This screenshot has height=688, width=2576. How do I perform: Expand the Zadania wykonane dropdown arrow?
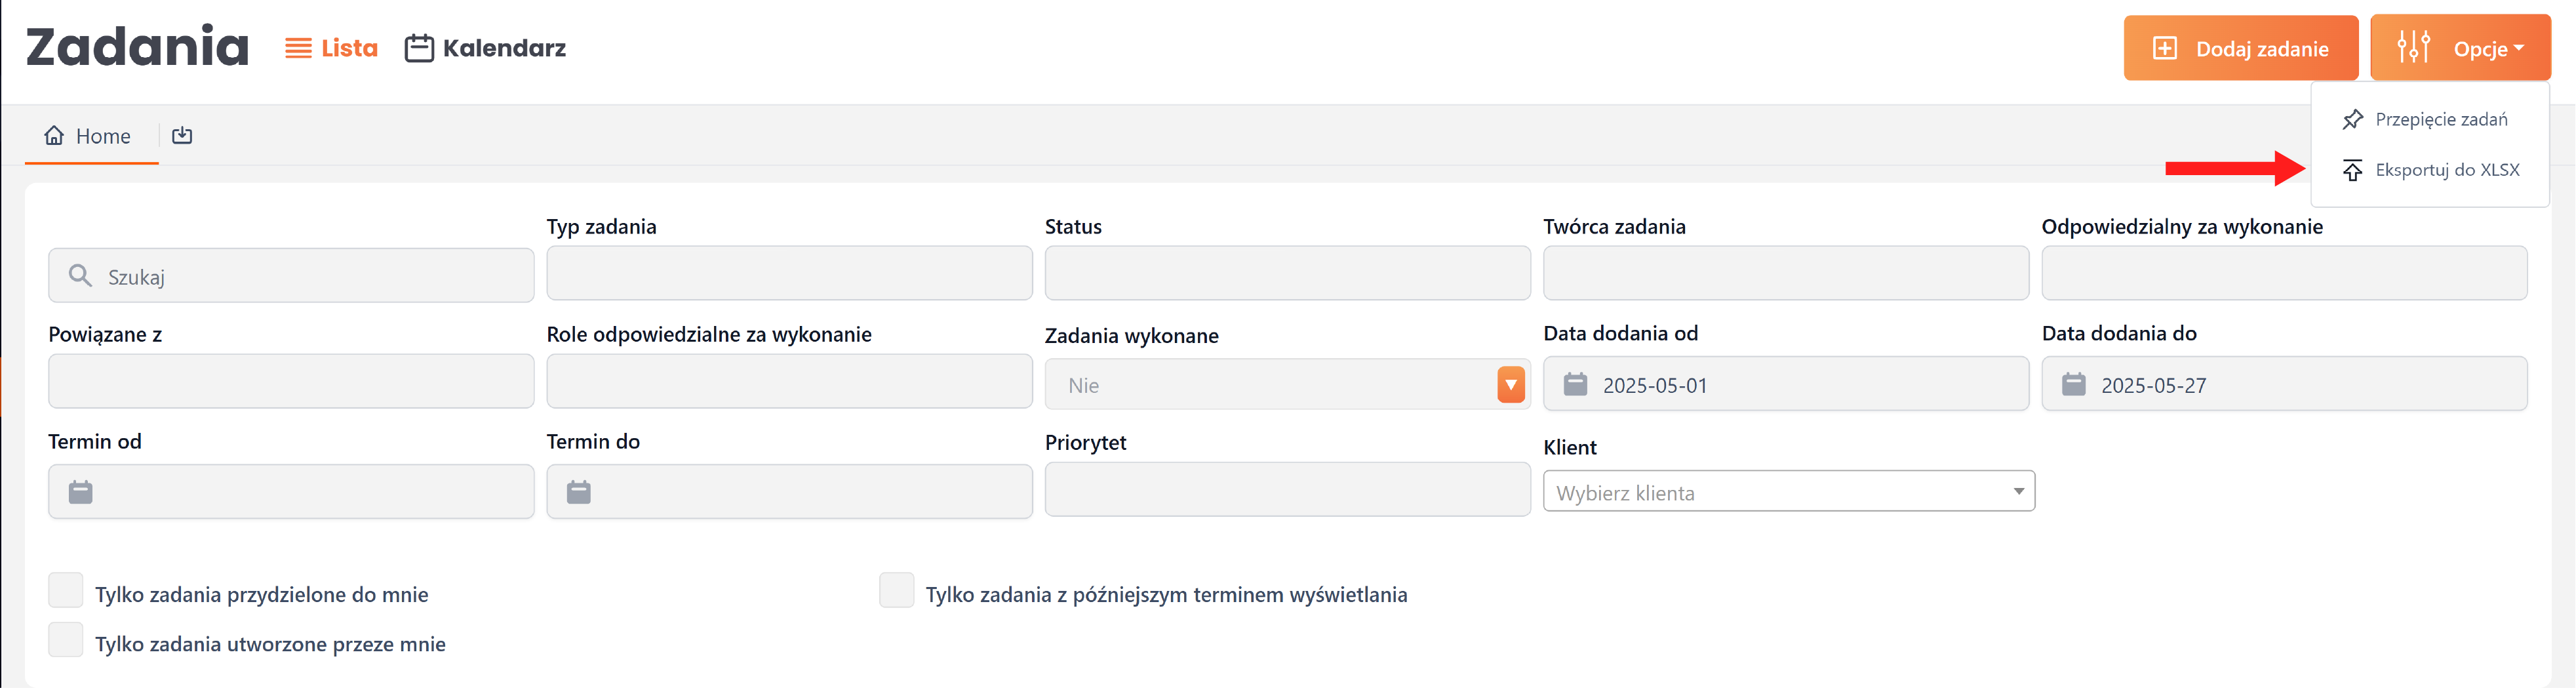pyautogui.click(x=1510, y=385)
